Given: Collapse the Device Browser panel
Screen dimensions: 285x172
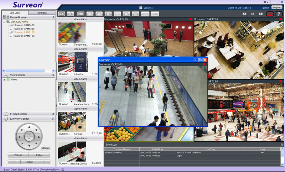Looking at the screenshot, I should coord(53,17).
